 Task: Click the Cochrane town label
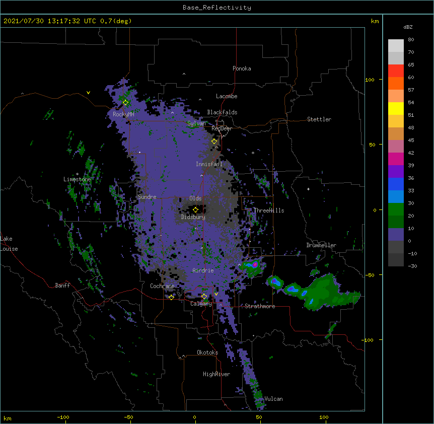pos(162,286)
